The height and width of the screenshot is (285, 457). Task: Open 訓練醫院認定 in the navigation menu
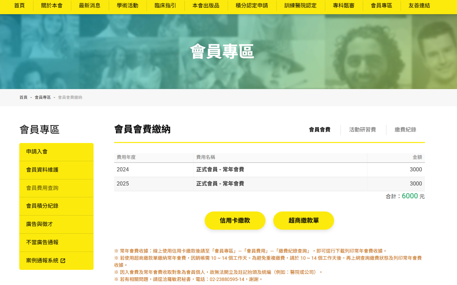[x=300, y=5]
